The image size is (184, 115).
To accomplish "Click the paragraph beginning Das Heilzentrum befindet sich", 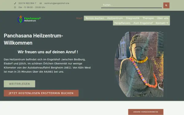I will [x=47, y=66].
